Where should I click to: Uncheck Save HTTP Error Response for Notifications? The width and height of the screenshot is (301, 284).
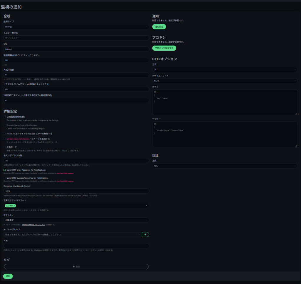5,170
